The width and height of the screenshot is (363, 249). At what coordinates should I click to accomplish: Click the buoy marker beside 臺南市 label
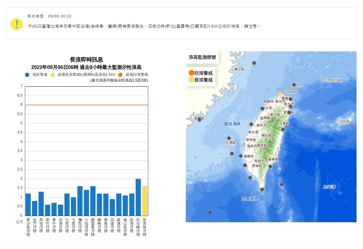241,156
